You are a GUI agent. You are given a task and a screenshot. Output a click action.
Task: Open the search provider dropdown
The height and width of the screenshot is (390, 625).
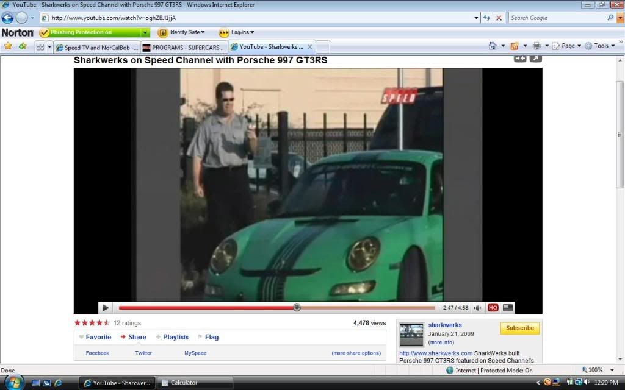(x=620, y=18)
